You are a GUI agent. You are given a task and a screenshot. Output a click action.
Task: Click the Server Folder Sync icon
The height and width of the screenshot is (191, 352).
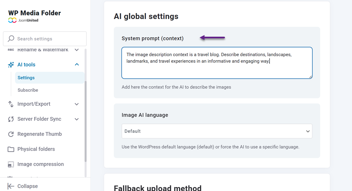[11, 119]
